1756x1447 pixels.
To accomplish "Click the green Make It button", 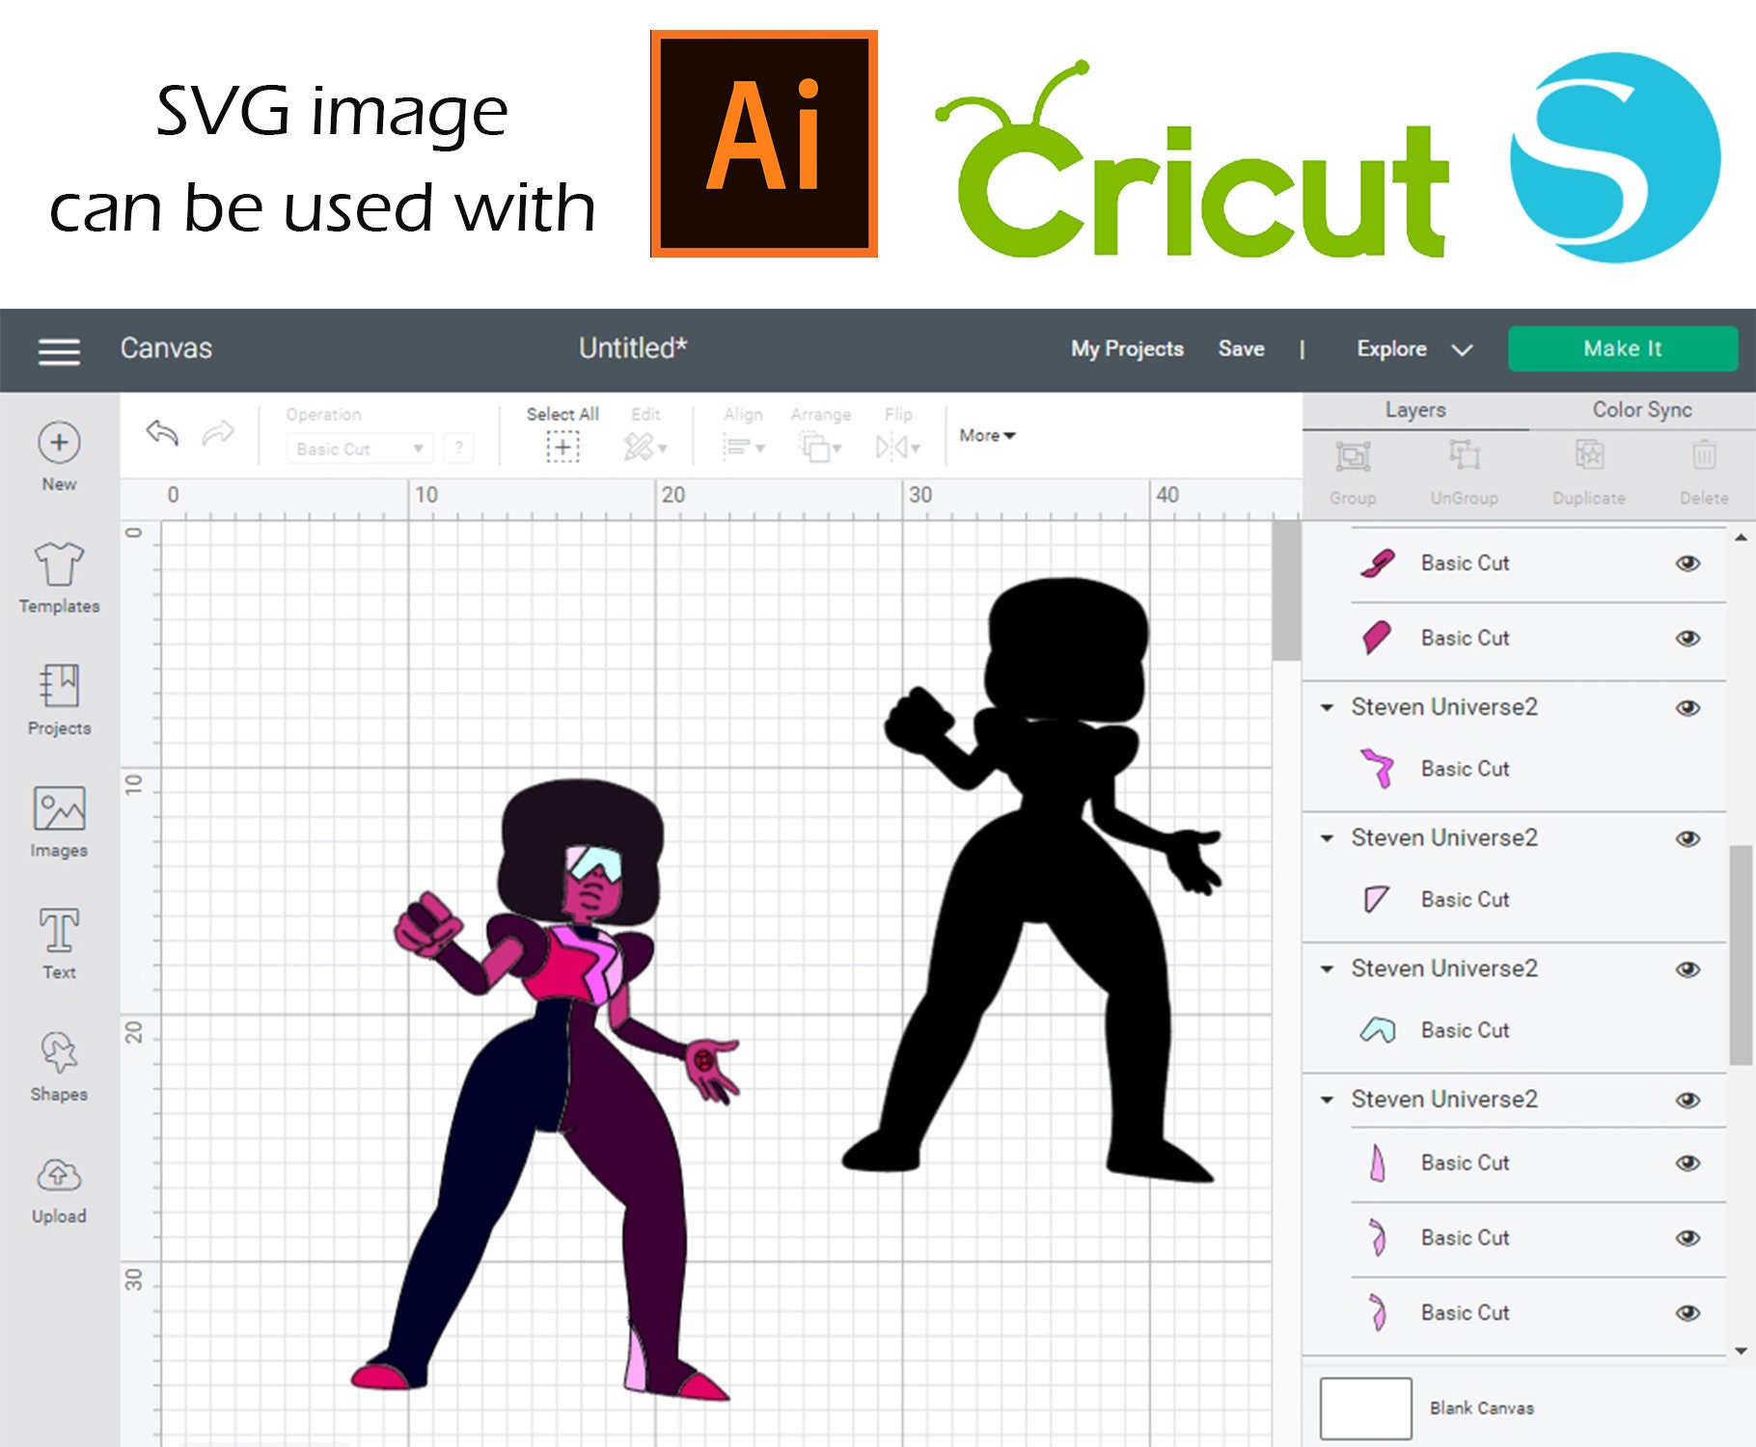I will [x=1623, y=348].
